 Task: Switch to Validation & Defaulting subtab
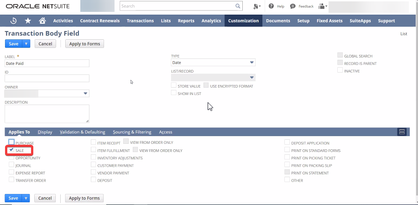coord(83,132)
